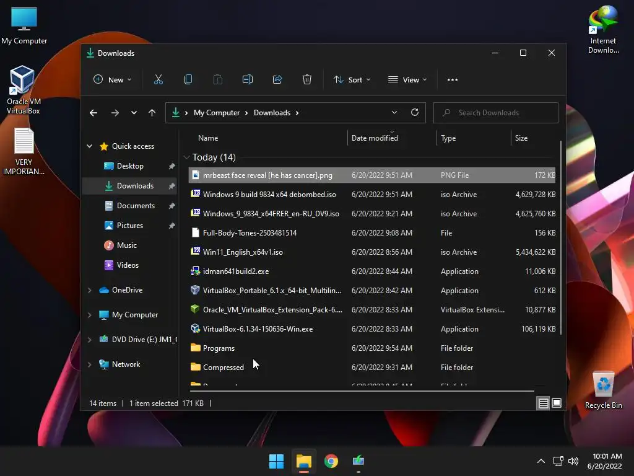Image resolution: width=634 pixels, height=476 pixels.
Task: Launch Google Chrome from taskbar
Action: click(331, 461)
